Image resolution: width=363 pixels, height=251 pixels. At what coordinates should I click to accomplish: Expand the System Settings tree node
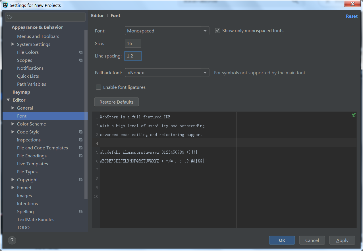point(13,44)
